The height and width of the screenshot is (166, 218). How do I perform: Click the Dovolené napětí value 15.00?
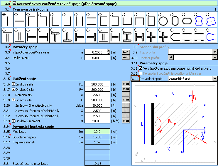pyautogui.click(x=97, y=137)
